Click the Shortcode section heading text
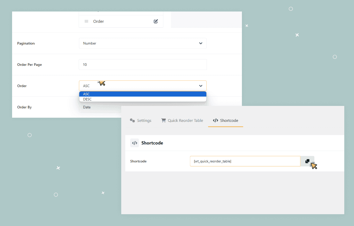The height and width of the screenshot is (226, 354). 152,143
